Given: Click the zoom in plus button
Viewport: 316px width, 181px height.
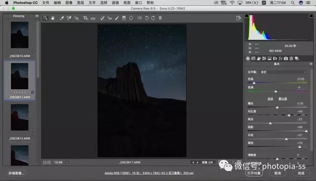Looking at the screenshot, I should coord(49,162).
